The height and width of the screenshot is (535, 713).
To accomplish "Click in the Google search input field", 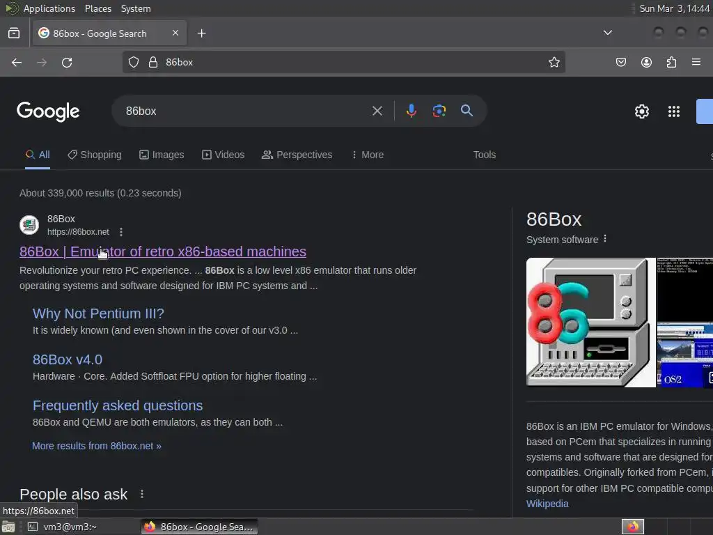I will [246, 111].
